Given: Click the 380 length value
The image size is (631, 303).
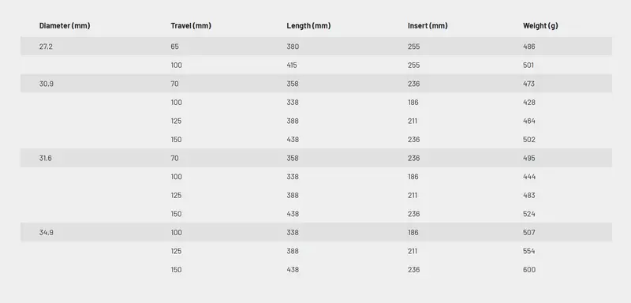Looking at the screenshot, I should pos(293,47).
